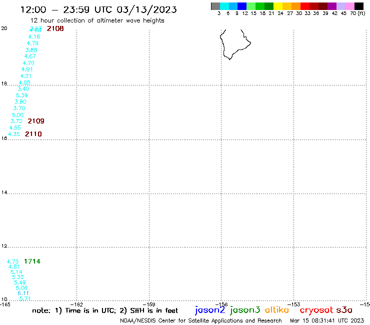
Task: Click the NOAA/NESDIS credit line
Action: (201, 320)
